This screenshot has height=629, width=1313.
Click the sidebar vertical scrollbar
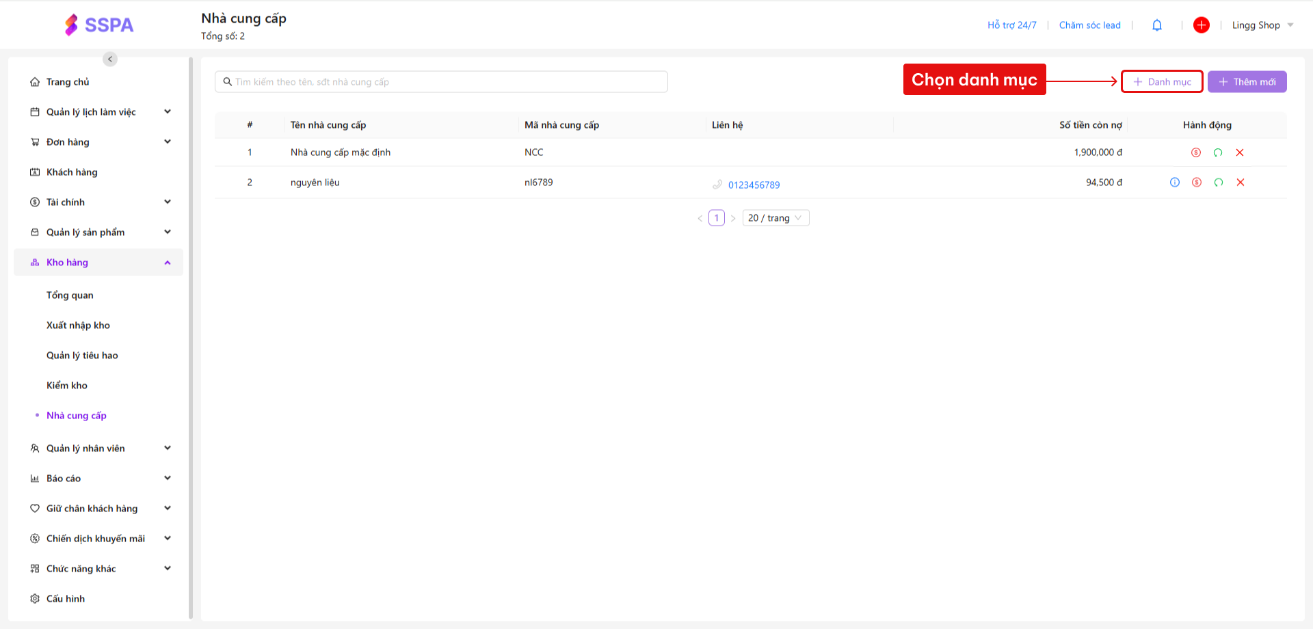pyautogui.click(x=191, y=338)
